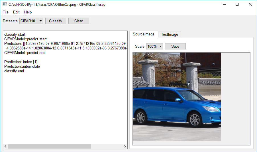Click the log scrollbar left arrow
The image size is (257, 152).
pos(5,146)
